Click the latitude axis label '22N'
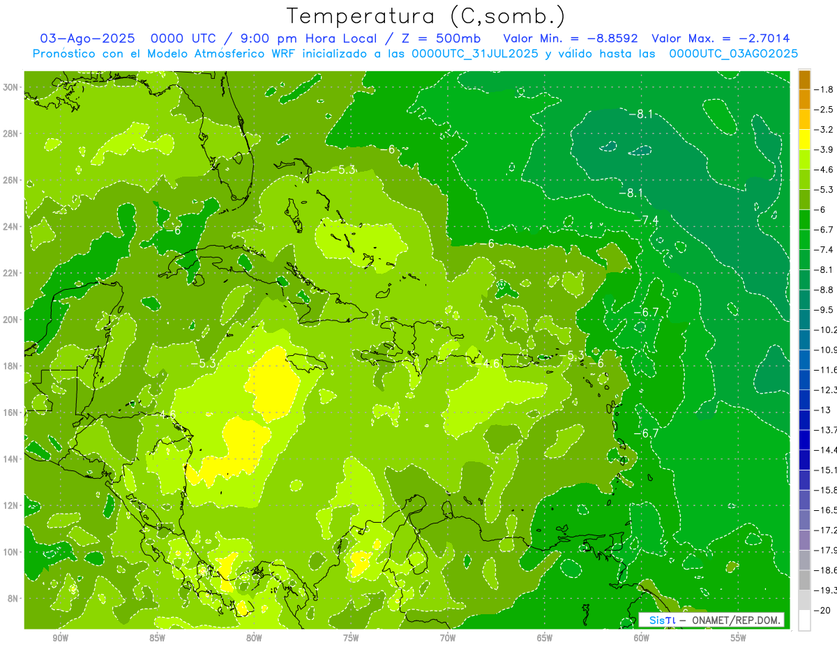837x647 pixels. [12, 273]
